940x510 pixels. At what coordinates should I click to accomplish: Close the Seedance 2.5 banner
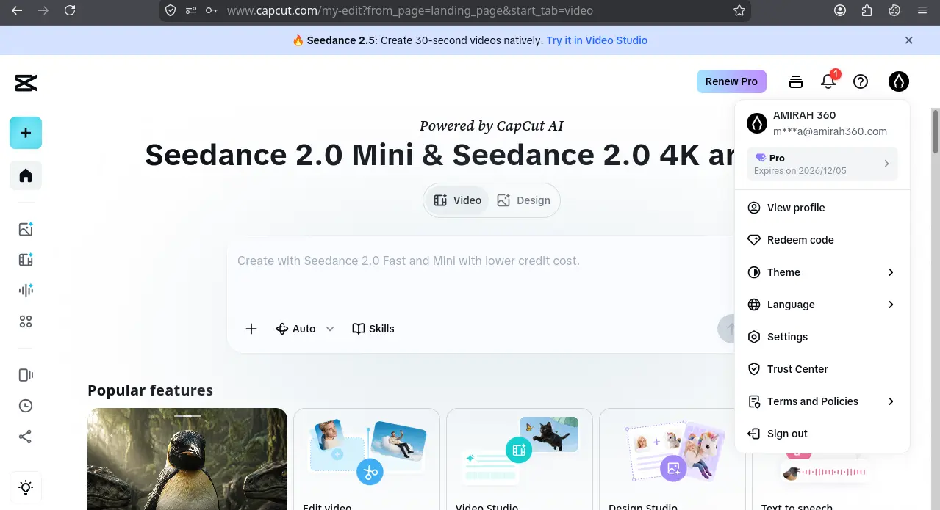coord(909,40)
